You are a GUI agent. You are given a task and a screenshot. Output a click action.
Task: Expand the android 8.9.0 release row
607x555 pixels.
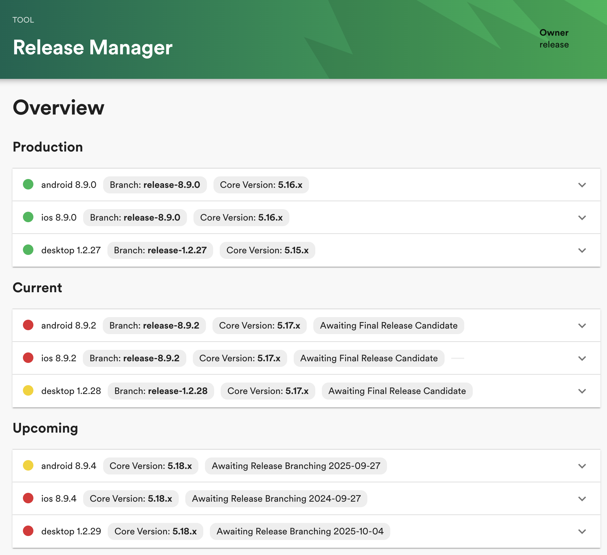pos(582,185)
